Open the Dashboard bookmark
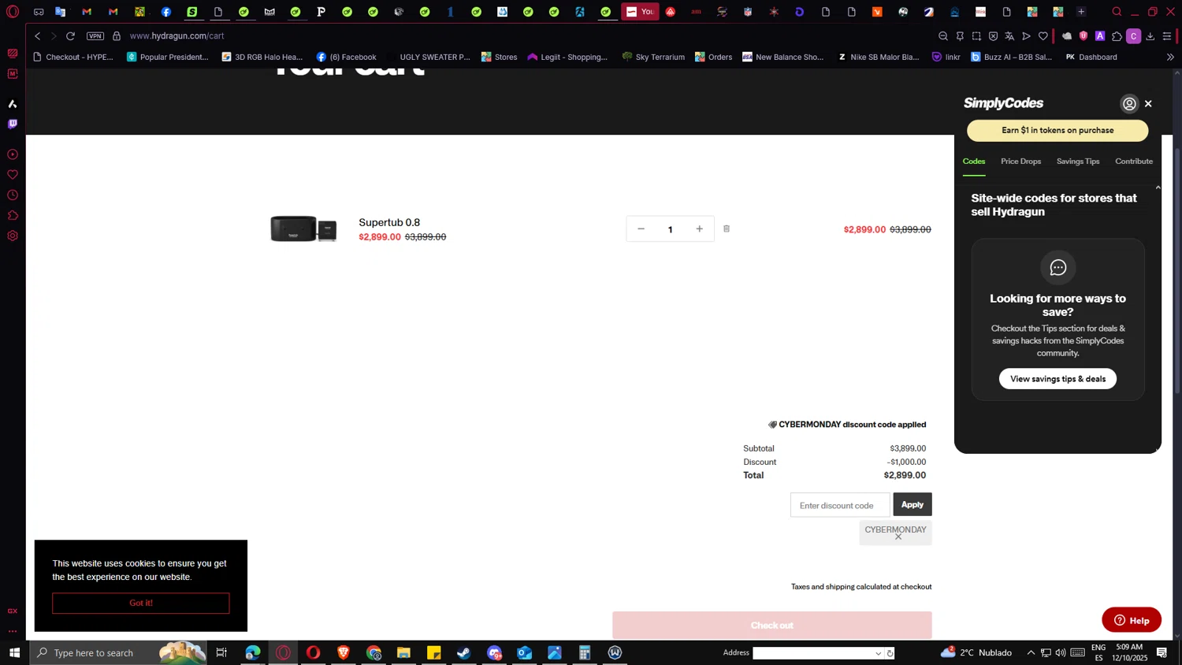Screen dimensions: 1182x665 click(x=1091, y=57)
